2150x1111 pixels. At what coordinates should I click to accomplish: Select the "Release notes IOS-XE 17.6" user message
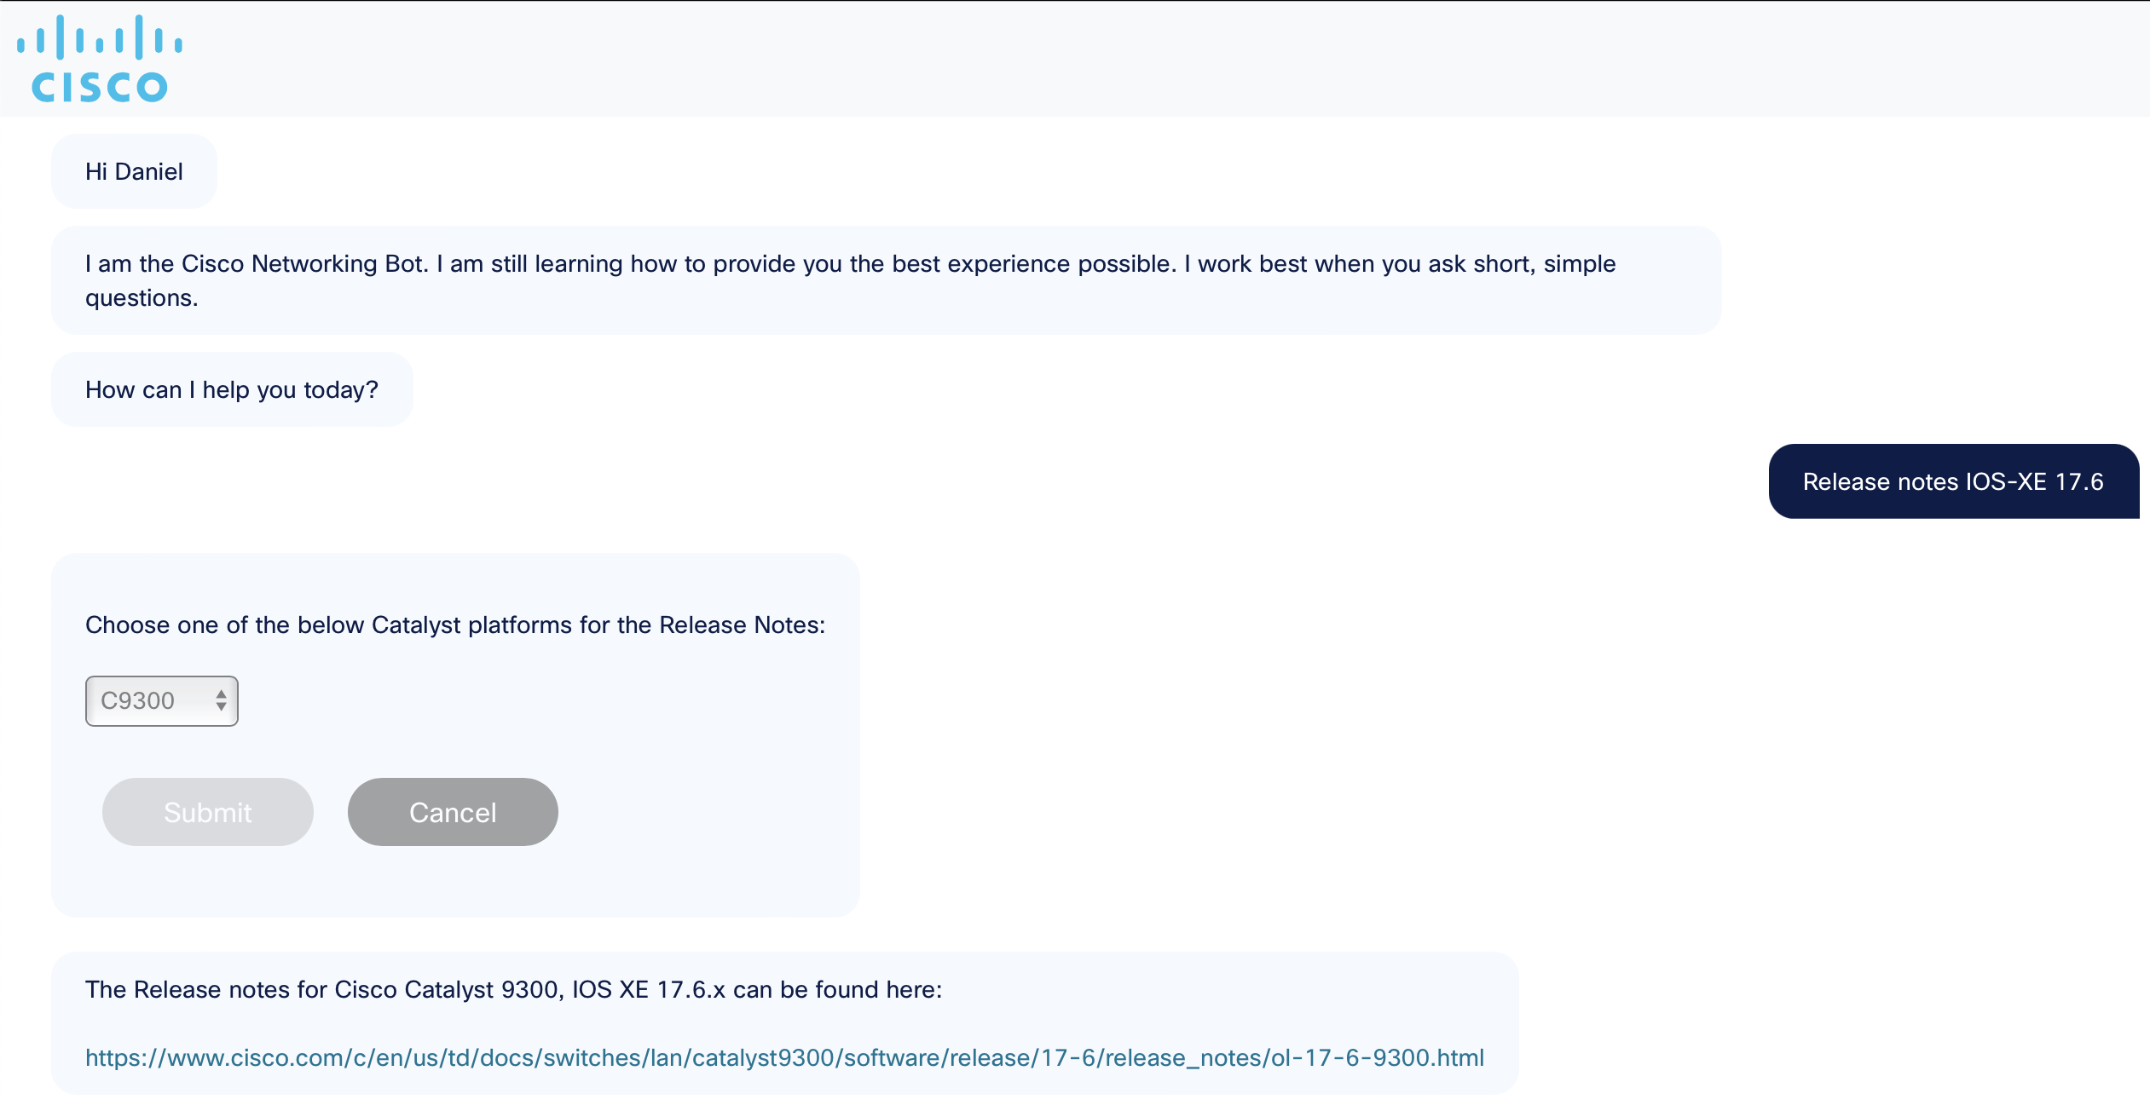[1953, 482]
